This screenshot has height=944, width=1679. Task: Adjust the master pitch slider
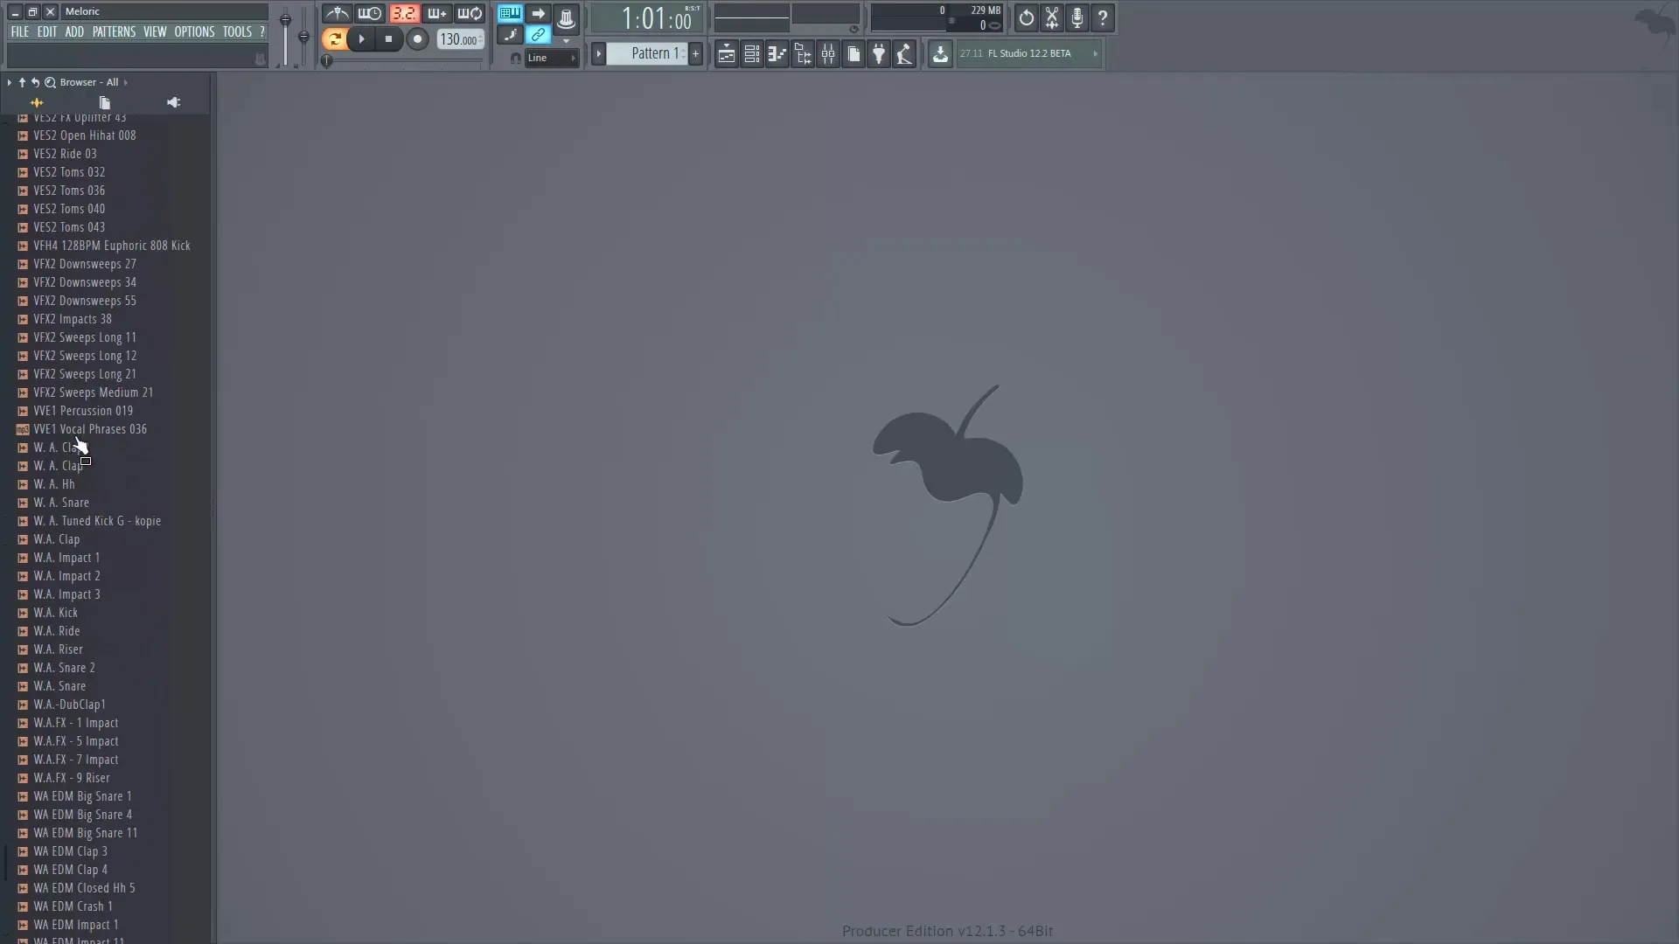pyautogui.click(x=303, y=37)
